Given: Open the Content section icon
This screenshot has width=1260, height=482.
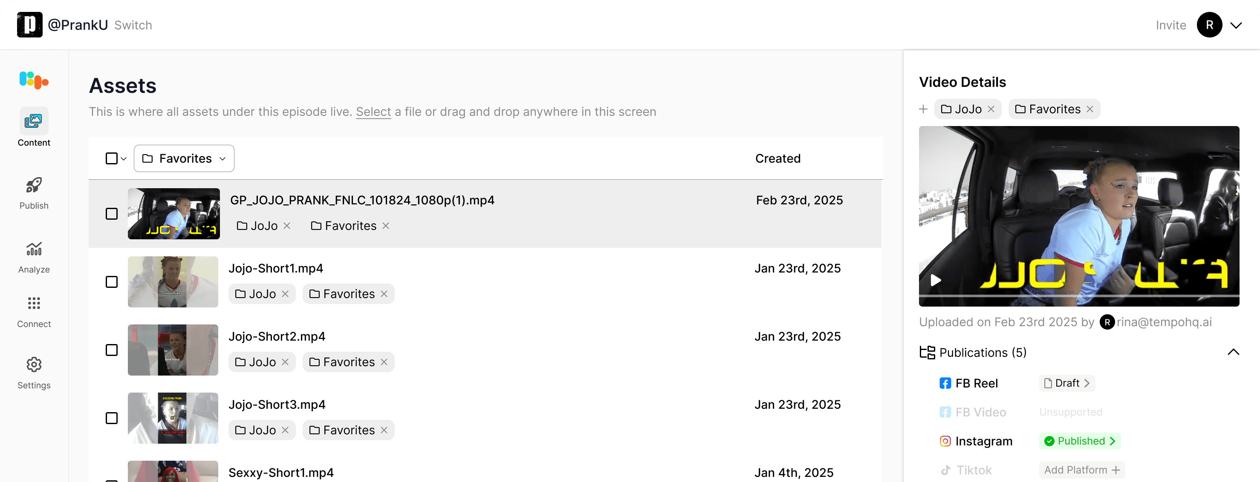Looking at the screenshot, I should pyautogui.click(x=34, y=121).
